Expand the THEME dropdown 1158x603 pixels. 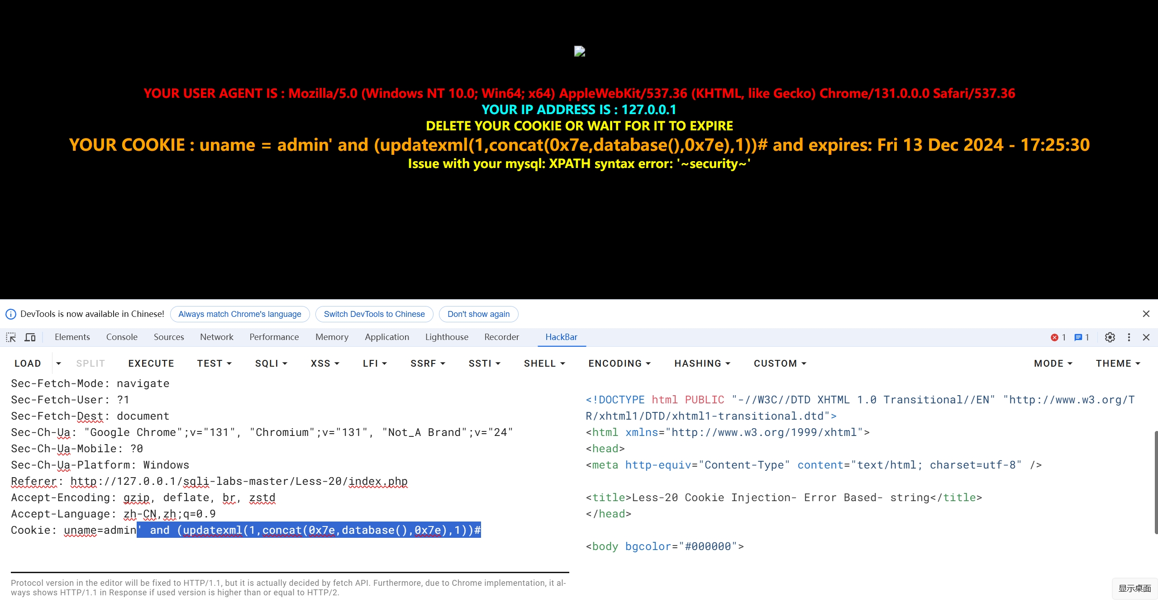(1118, 364)
